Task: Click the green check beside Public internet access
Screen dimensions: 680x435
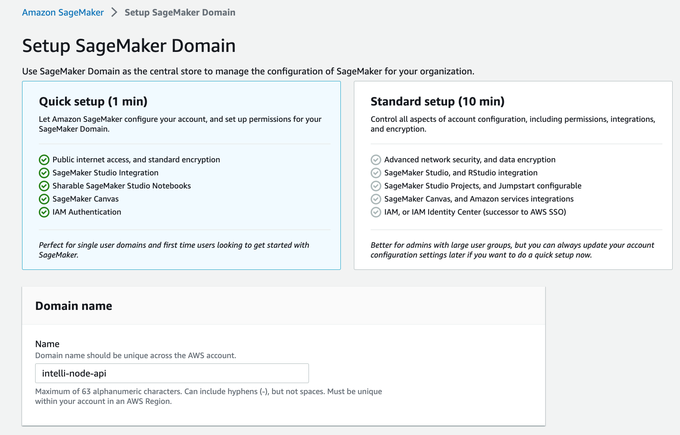Action: pos(44,160)
